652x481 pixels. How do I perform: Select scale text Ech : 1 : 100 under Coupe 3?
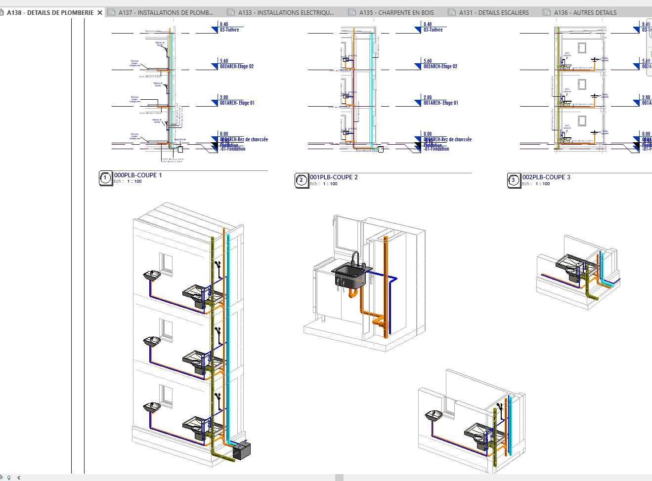[536, 184]
